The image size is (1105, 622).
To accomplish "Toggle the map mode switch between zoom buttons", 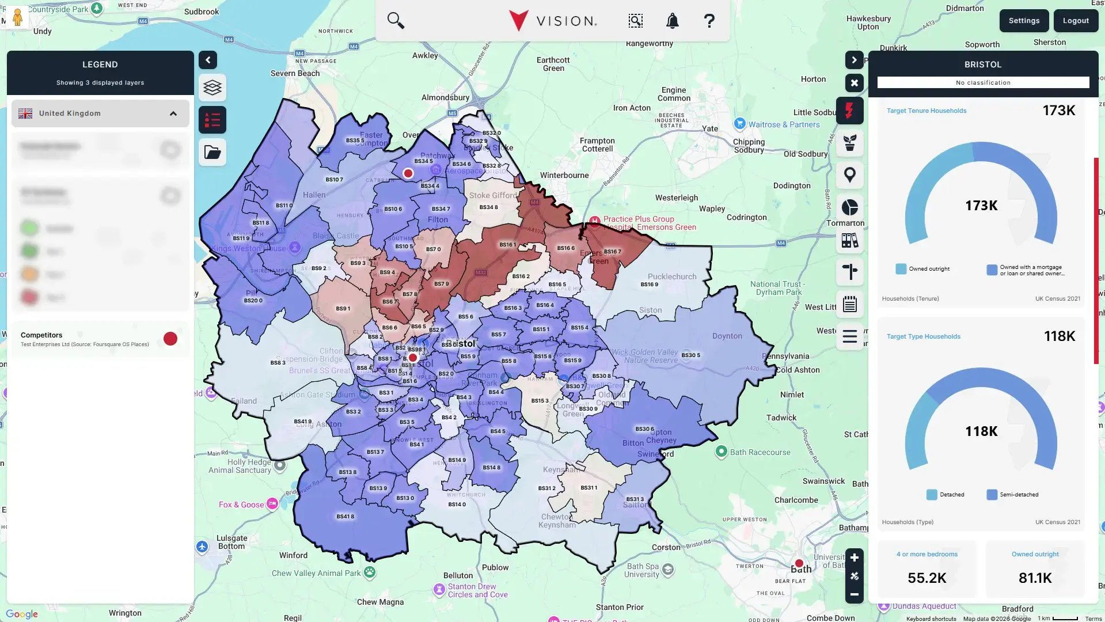I will point(855,575).
